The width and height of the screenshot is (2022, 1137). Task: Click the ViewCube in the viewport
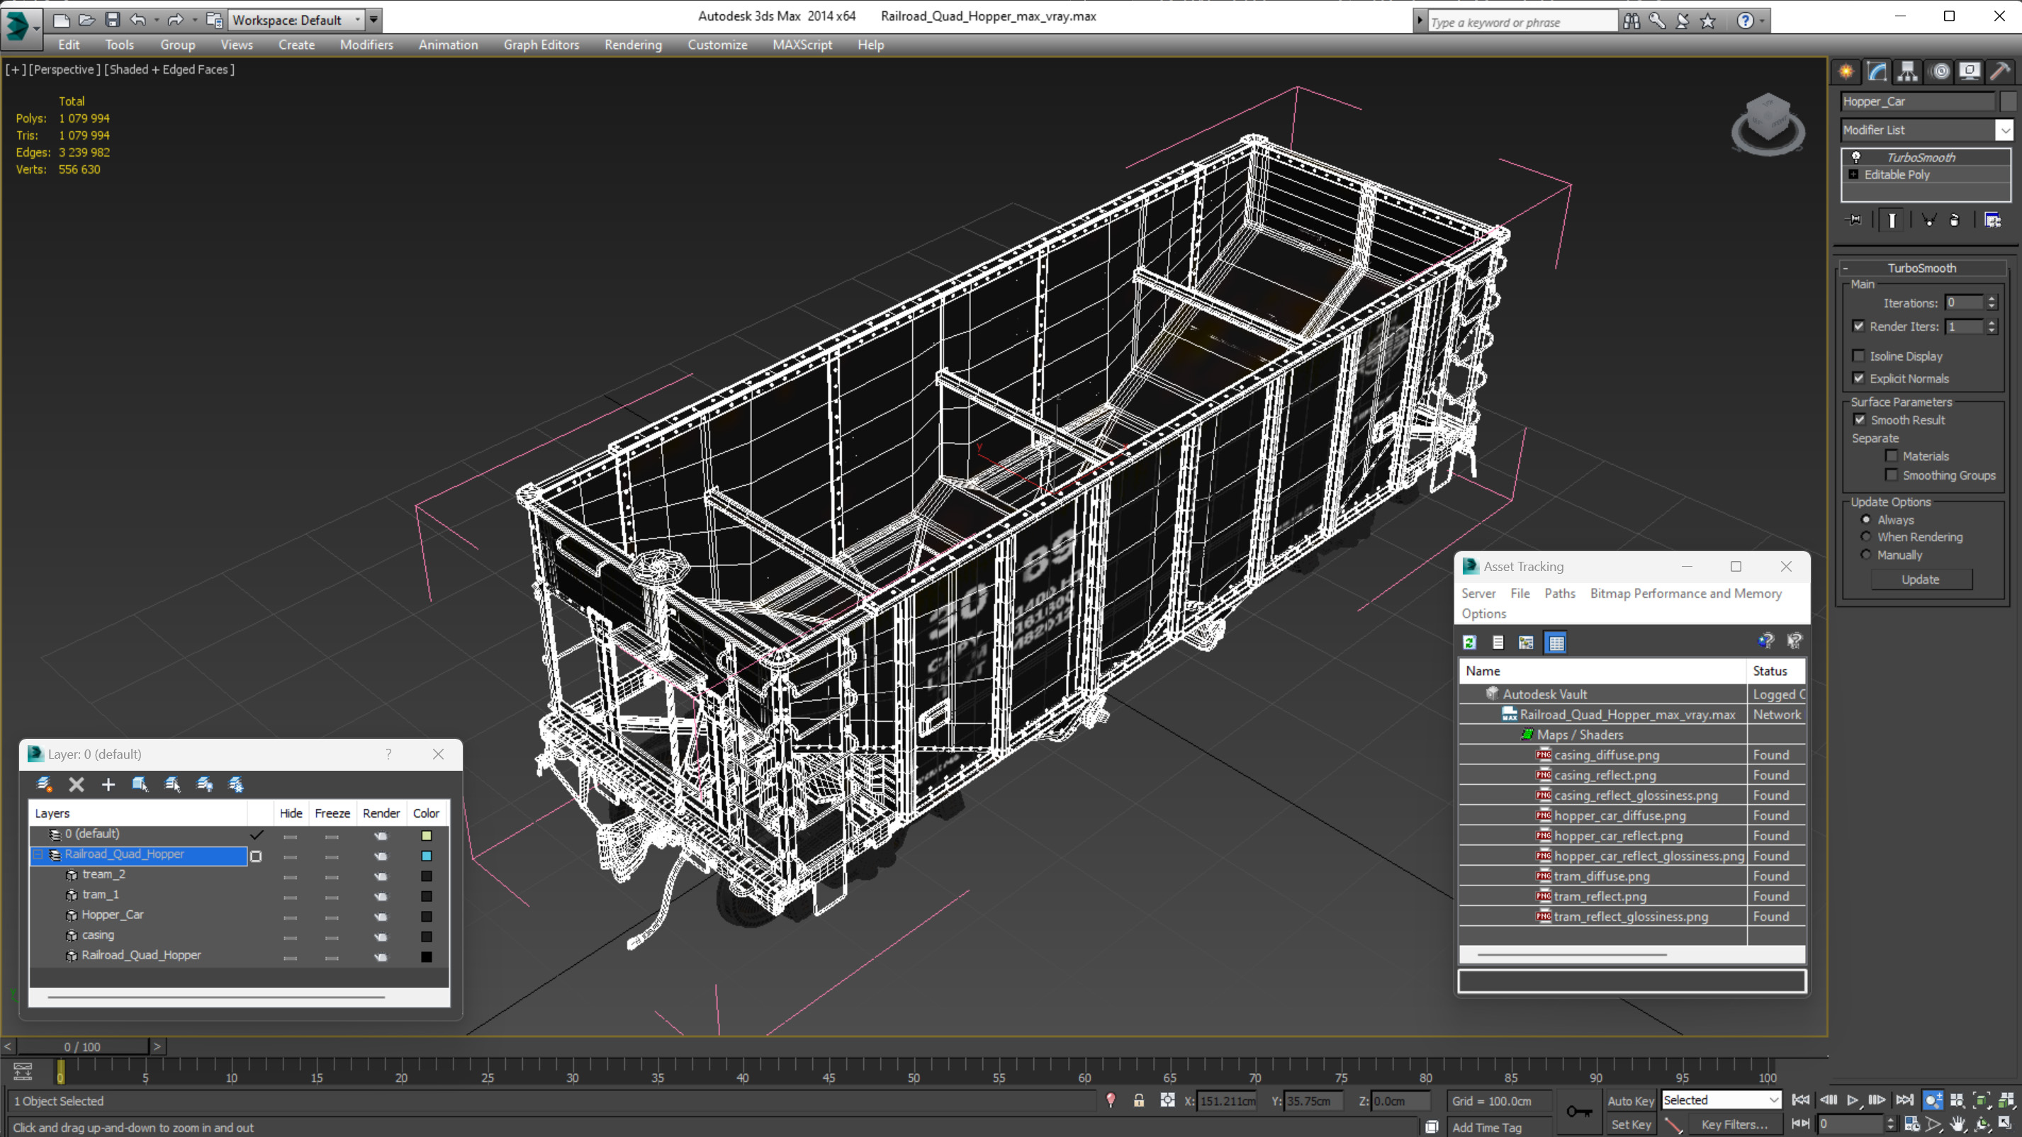coord(1768,123)
